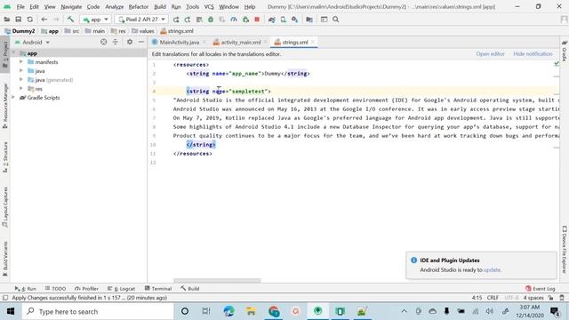This screenshot has height=320, width=569.
Task: Toggle the Device File Explorer side panel
Action: pos(565,250)
